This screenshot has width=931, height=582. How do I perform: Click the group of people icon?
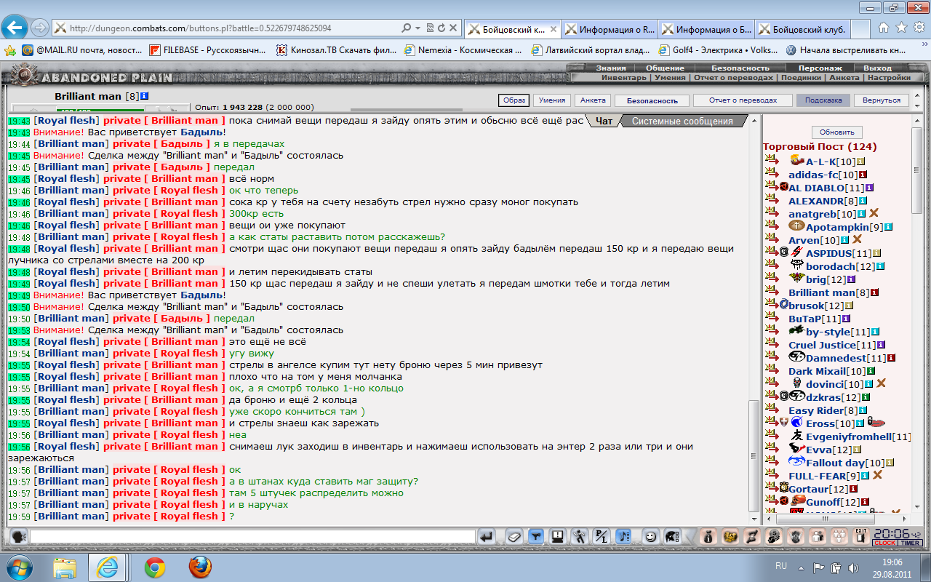click(x=840, y=537)
